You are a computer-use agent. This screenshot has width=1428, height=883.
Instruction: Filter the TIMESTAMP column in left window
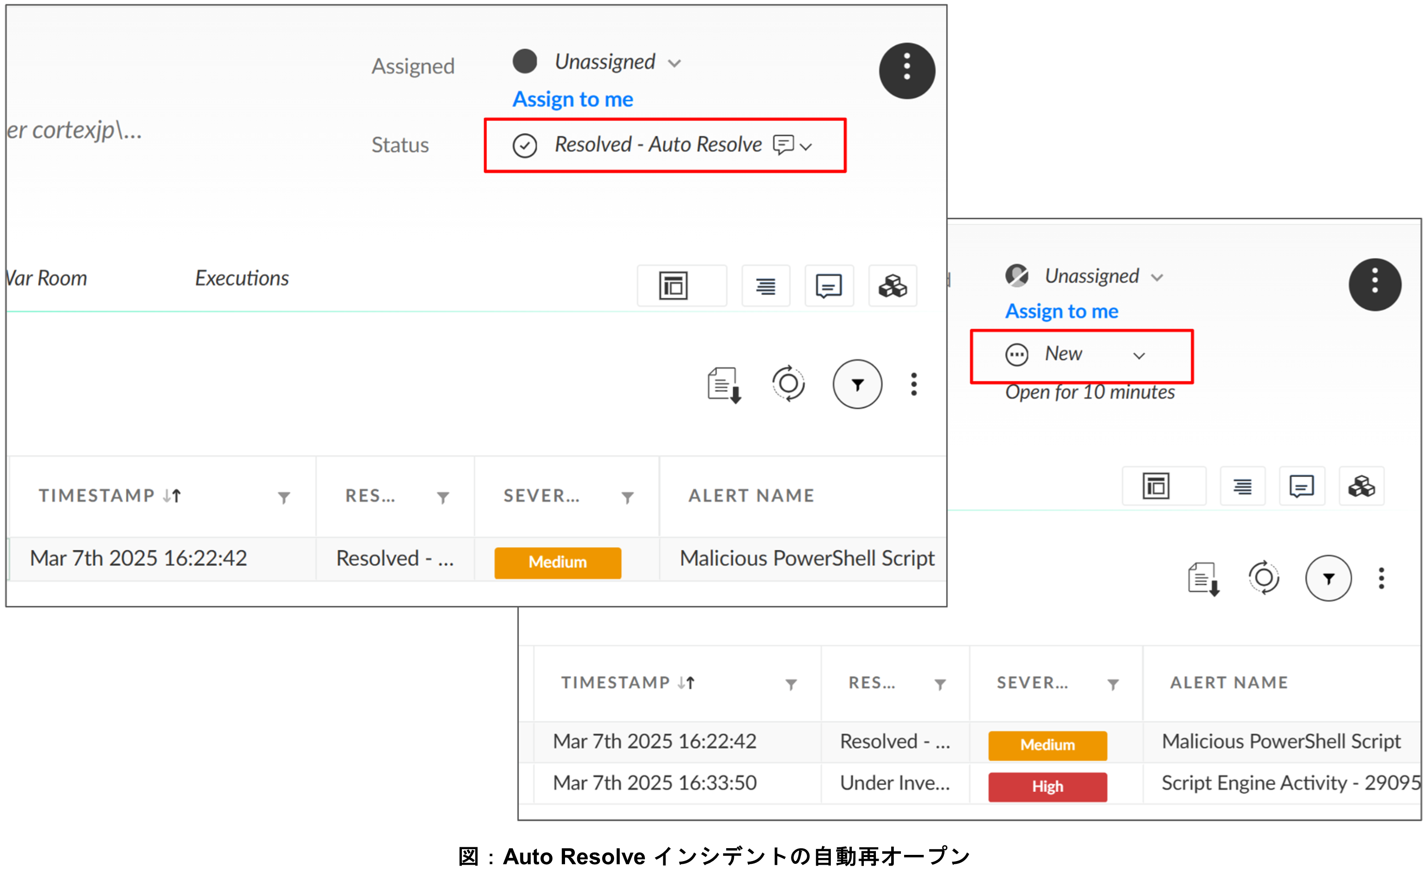284,498
